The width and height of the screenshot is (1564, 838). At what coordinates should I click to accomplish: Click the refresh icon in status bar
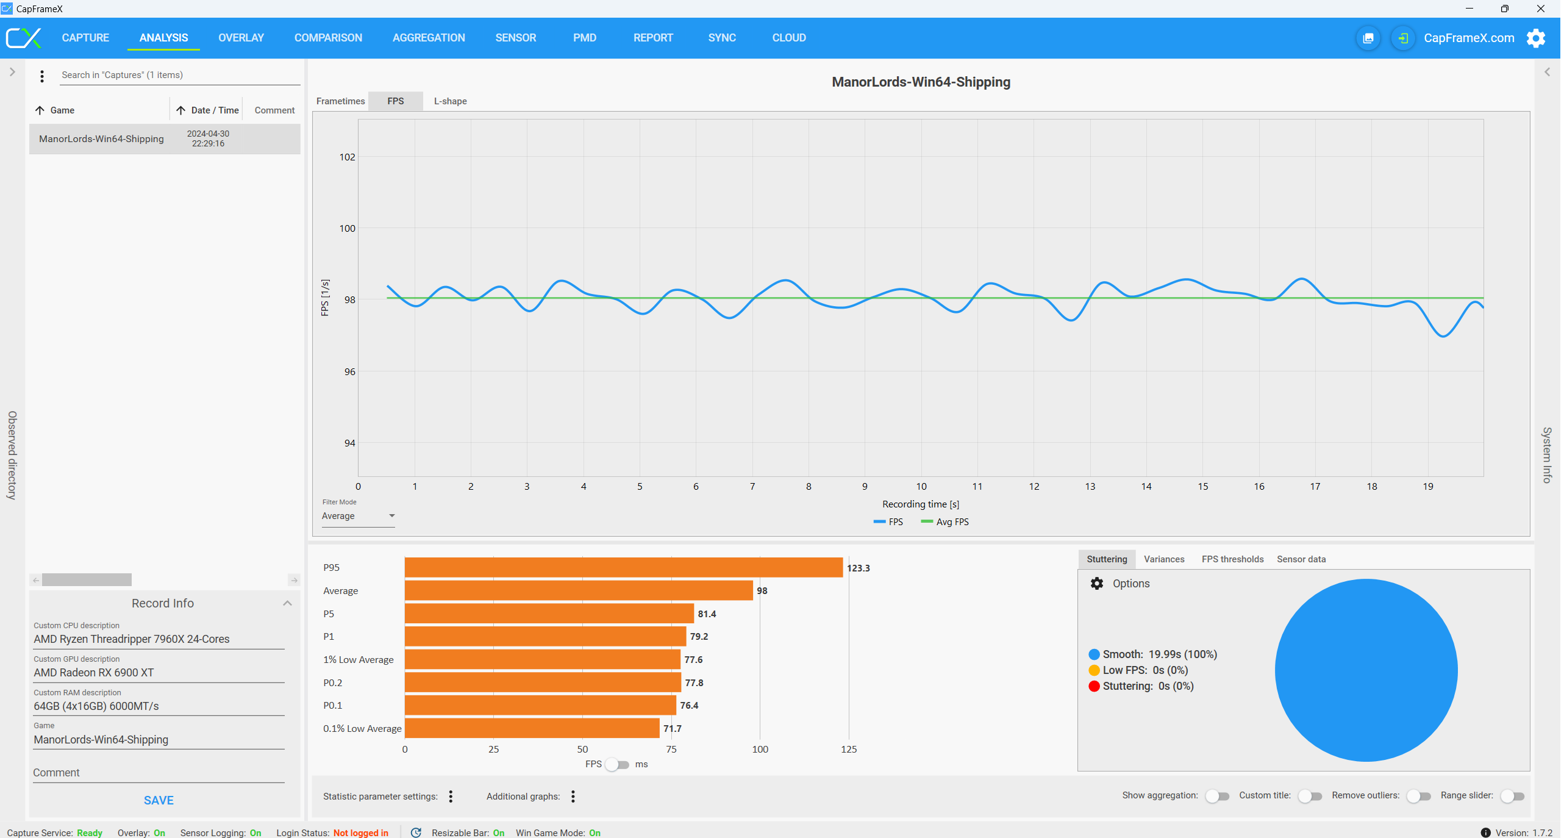pyautogui.click(x=417, y=834)
